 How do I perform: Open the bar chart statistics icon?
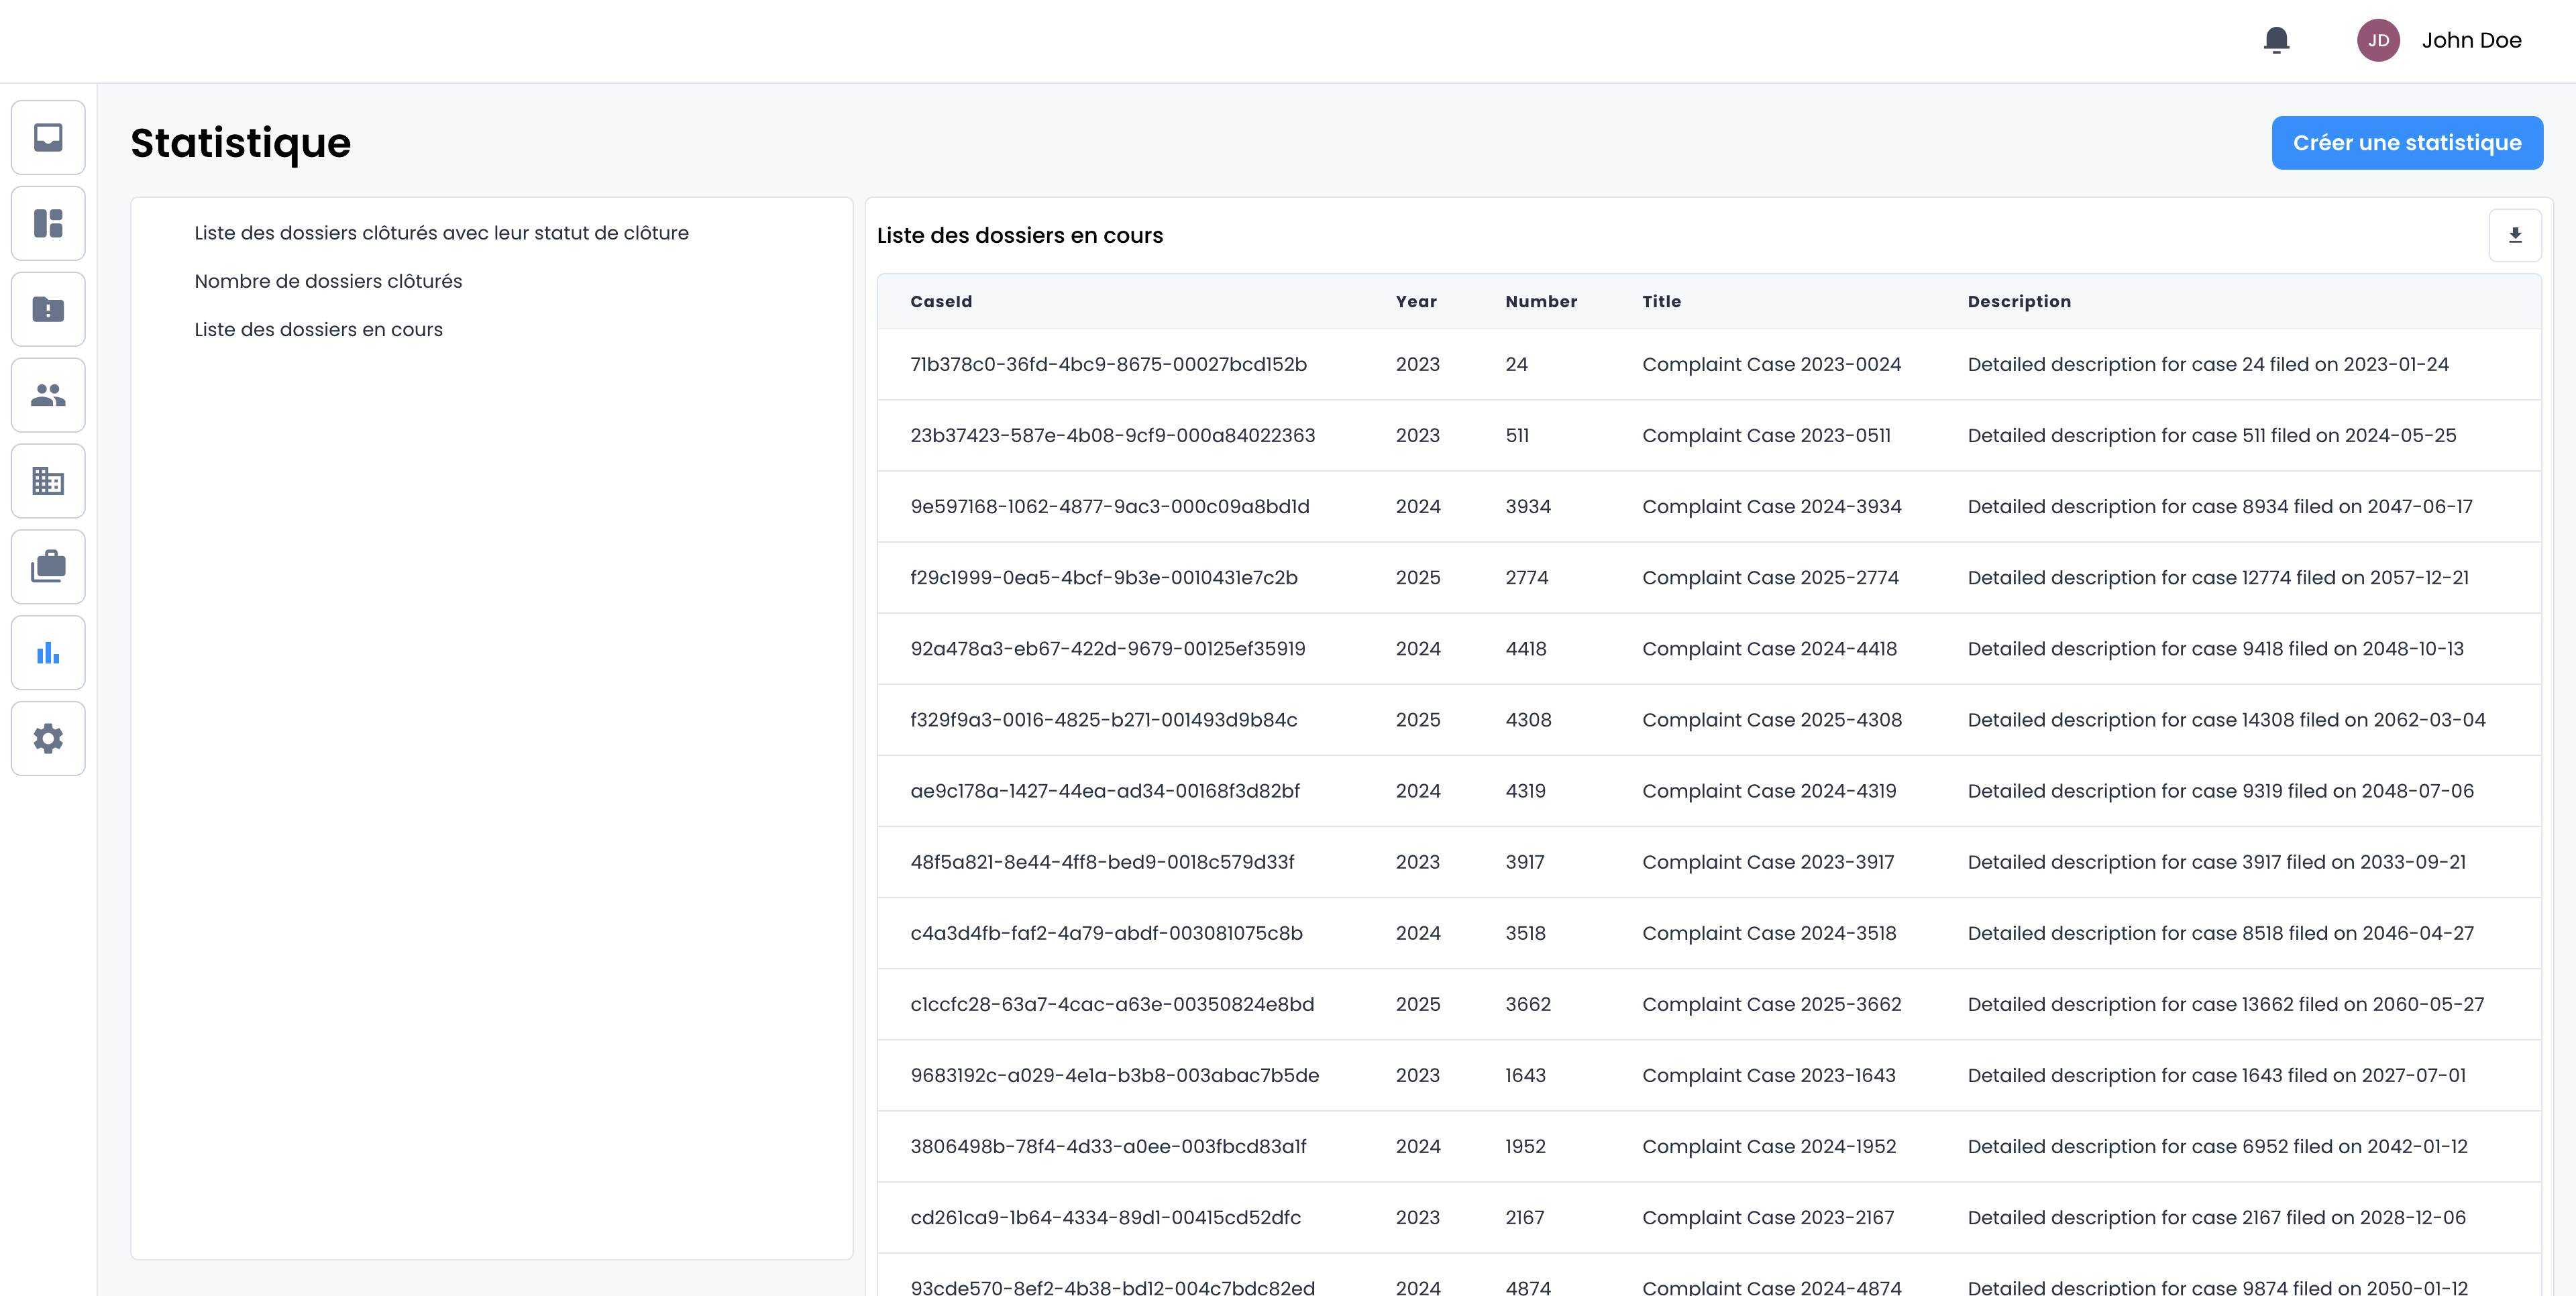click(x=48, y=653)
